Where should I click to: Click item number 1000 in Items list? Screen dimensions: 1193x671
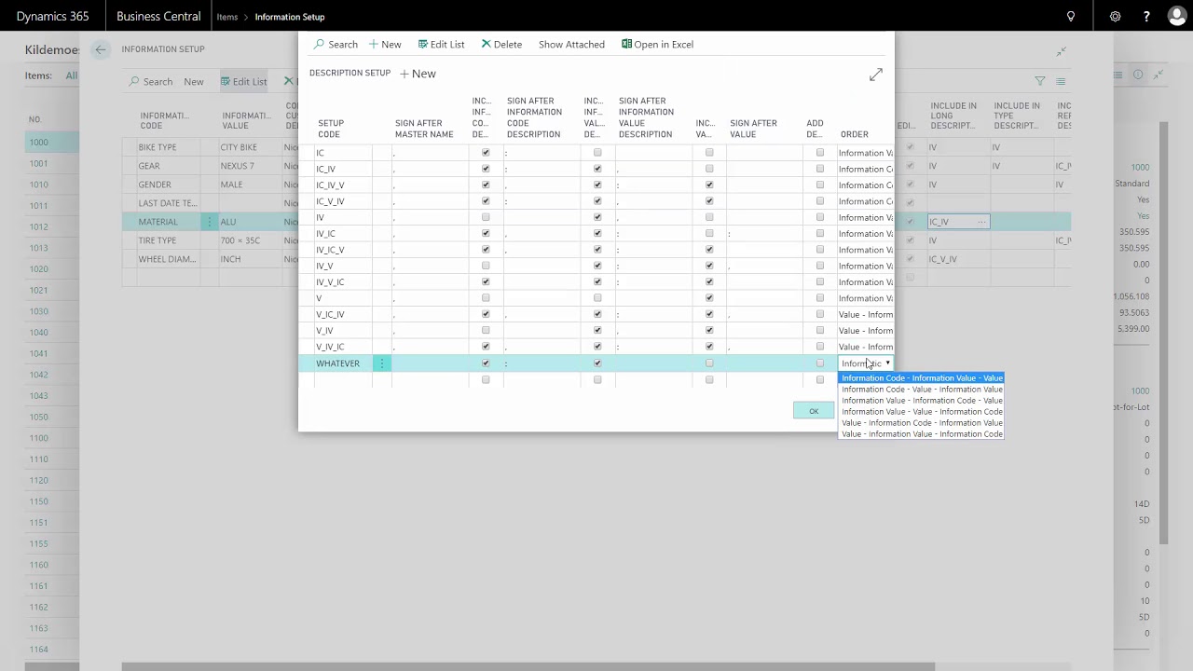(38, 143)
